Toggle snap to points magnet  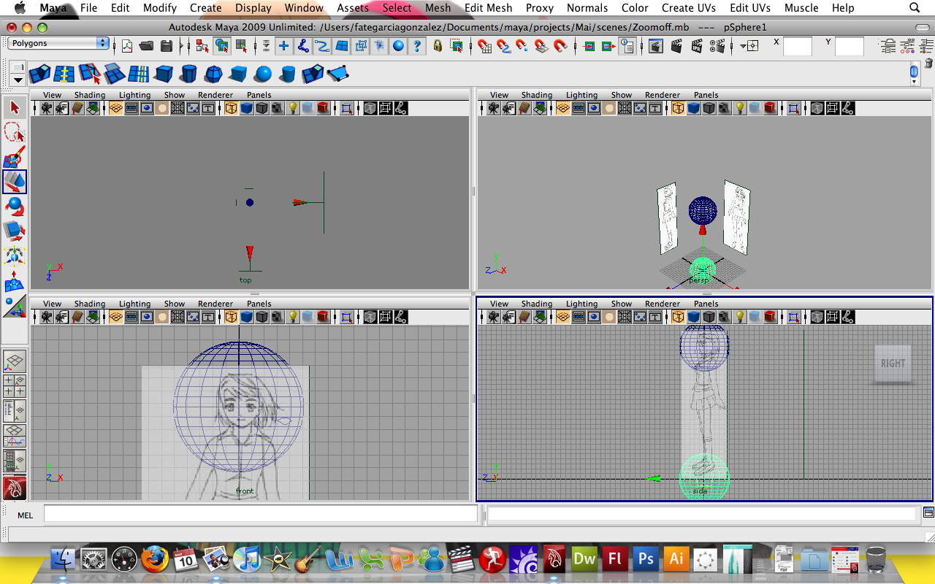pos(522,46)
